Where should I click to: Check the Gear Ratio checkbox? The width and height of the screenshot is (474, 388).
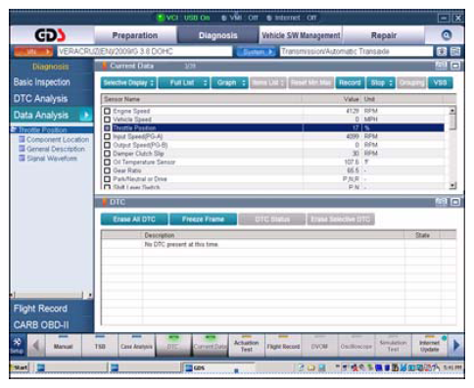107,170
